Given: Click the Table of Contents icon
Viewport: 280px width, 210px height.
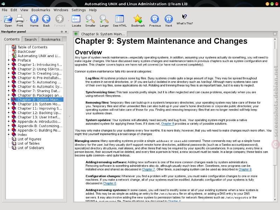Looking at the screenshot, I should [14, 47].
